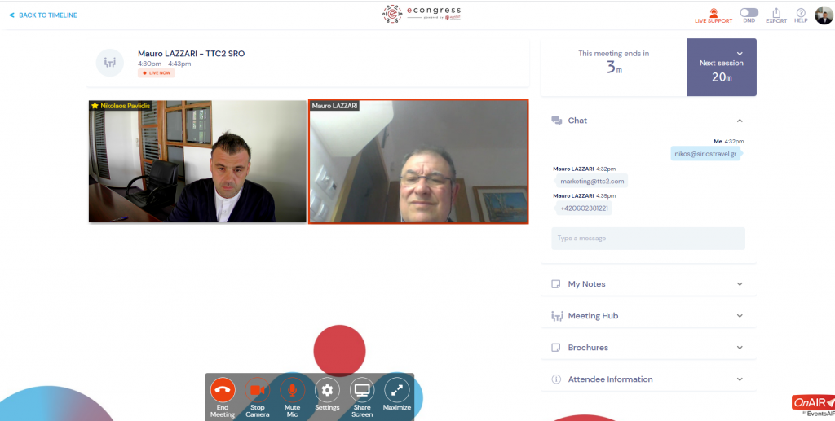
Task: Open Live Support
Action: click(x=713, y=16)
